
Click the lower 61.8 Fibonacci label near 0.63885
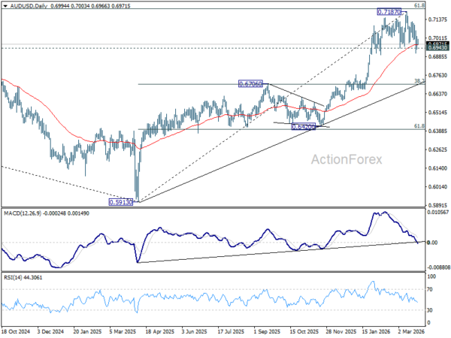(419, 126)
